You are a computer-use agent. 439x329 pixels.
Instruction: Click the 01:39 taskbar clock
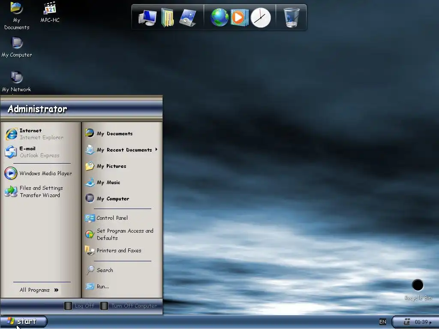[423, 322]
